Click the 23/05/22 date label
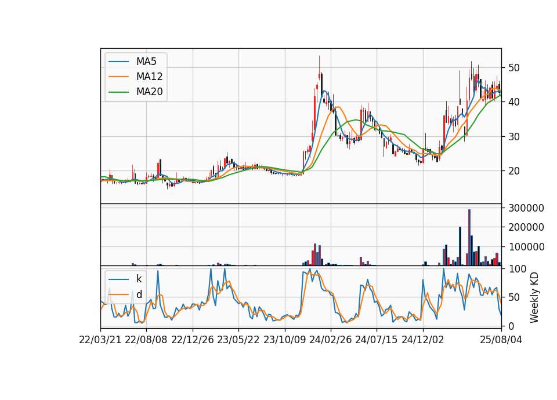 pos(238,340)
